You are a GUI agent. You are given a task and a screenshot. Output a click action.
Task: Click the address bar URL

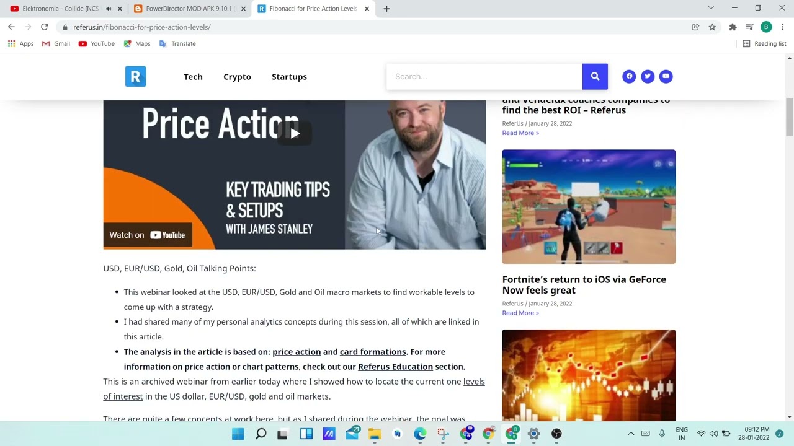tap(142, 27)
